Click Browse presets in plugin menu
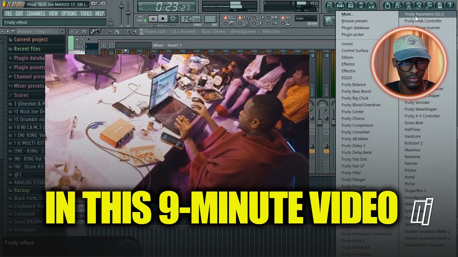 tap(354, 21)
